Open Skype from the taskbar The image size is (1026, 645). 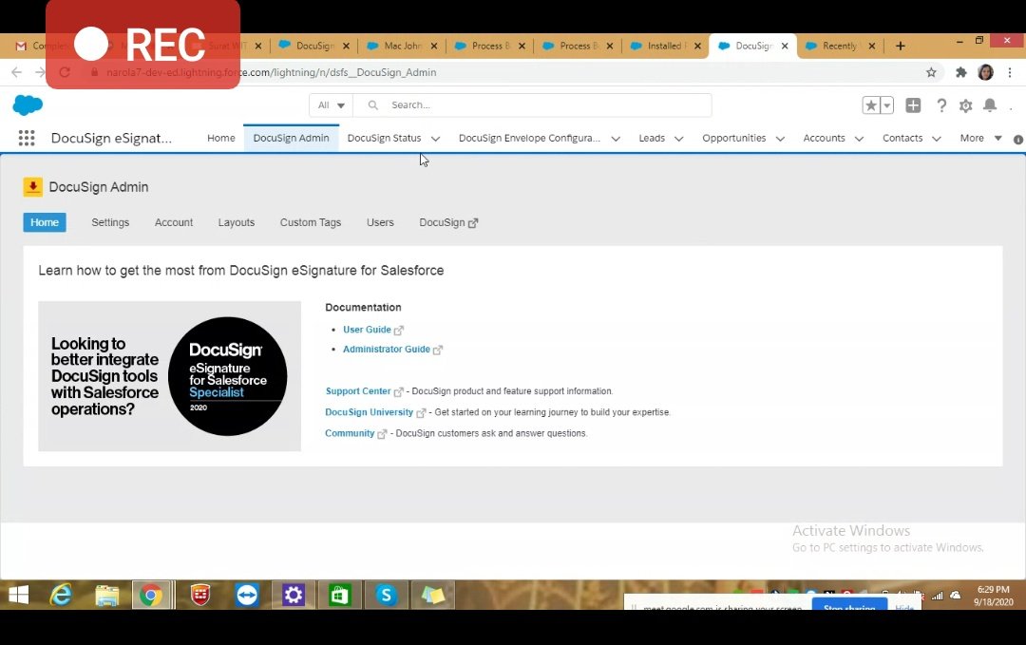(386, 595)
